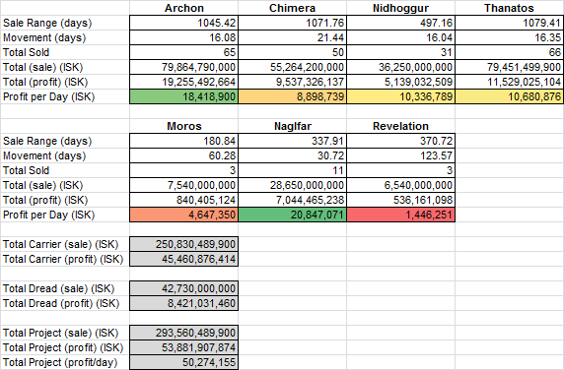This screenshot has height=370, width=564.
Task: Click Nidhoggur total sold 31
Action: (x=400, y=52)
